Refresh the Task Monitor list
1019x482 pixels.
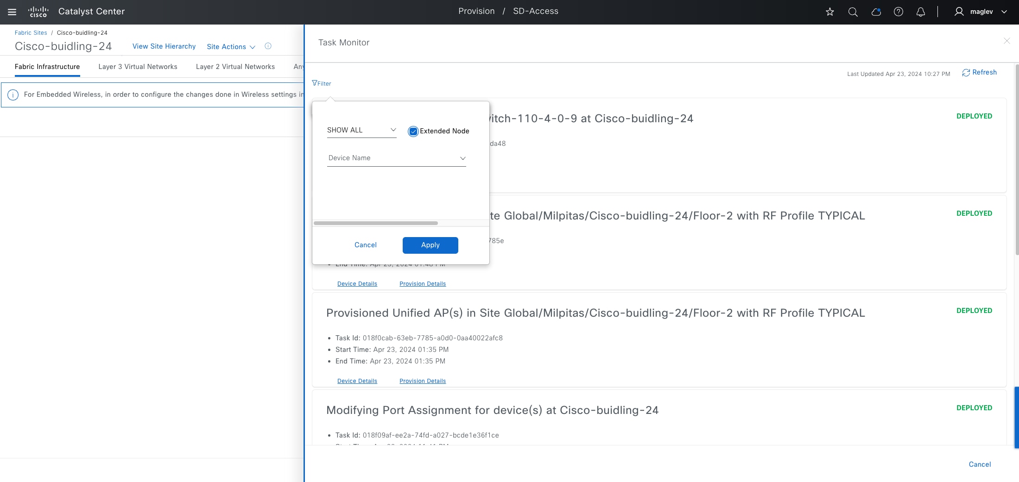979,73
